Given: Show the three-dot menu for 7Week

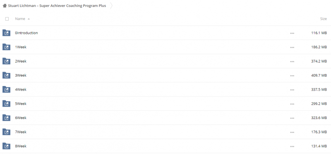Looking at the screenshot, I should tap(292, 132).
